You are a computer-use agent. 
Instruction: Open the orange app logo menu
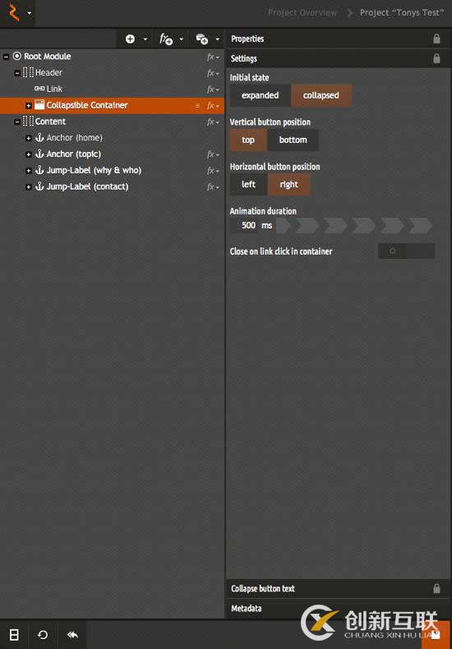[14, 13]
